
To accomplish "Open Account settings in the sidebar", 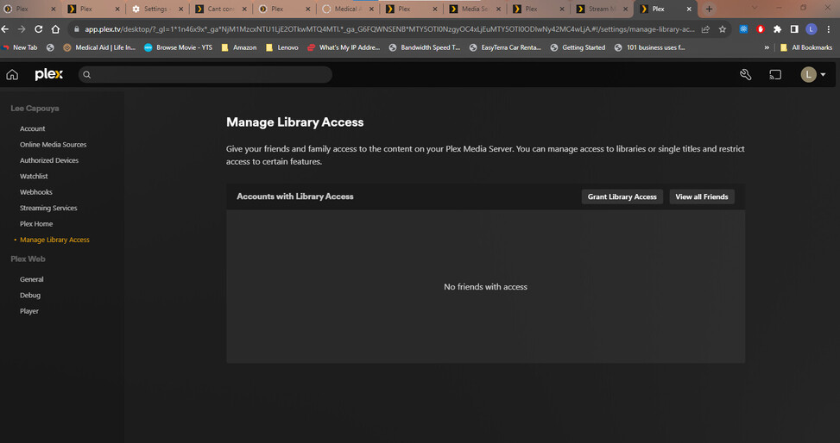I will 32,129.
